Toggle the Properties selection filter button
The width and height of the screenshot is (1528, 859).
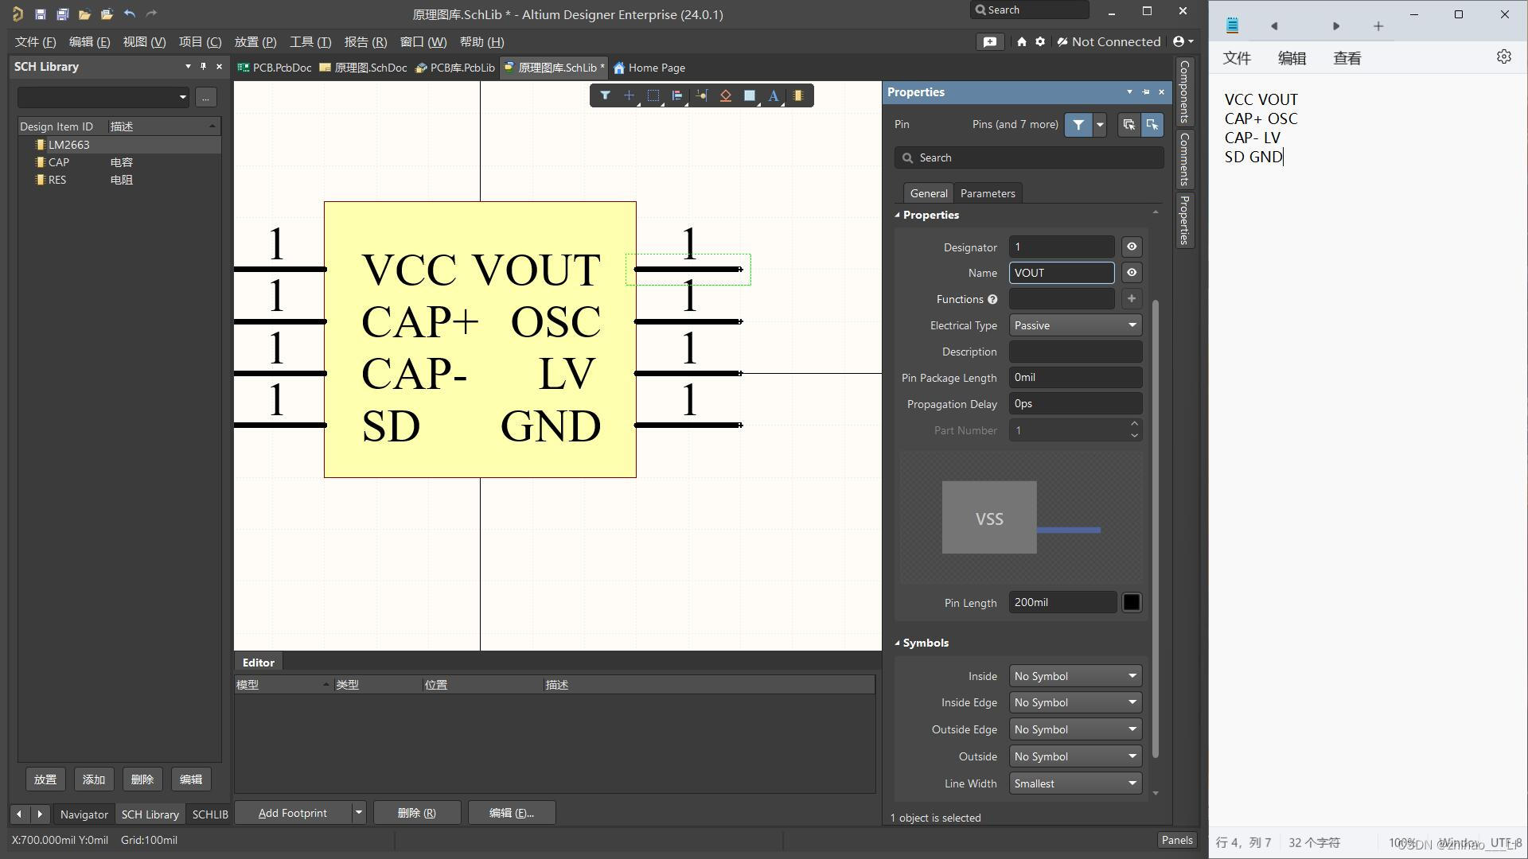coord(1078,124)
